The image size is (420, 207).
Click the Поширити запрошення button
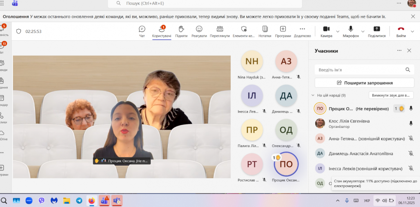click(x=364, y=83)
